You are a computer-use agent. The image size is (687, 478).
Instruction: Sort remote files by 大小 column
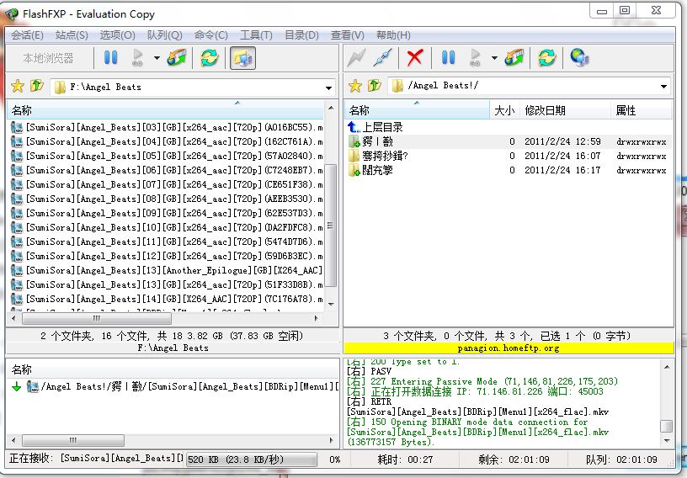pyautogui.click(x=504, y=110)
